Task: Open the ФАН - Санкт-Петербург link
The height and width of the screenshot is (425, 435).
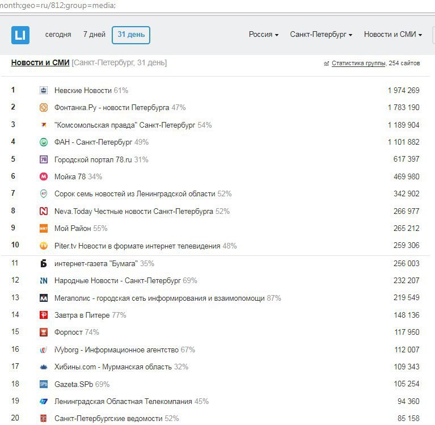Action: pyautogui.click(x=93, y=142)
